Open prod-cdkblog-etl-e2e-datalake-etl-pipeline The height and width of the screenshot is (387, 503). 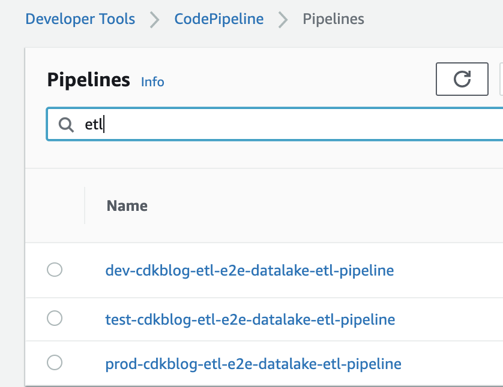tap(253, 363)
